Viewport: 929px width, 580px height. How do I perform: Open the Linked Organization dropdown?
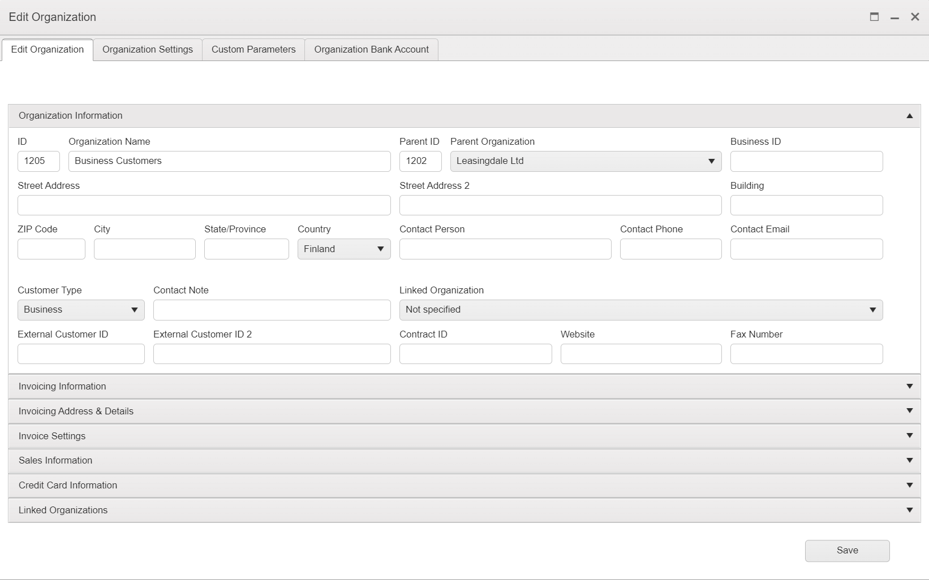pyautogui.click(x=641, y=310)
